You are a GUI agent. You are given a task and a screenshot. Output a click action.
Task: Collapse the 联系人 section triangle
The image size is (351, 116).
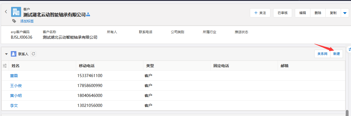6,54
